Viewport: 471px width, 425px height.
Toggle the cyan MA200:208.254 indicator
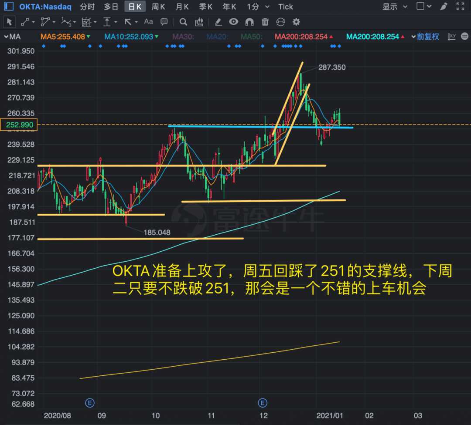(375, 37)
